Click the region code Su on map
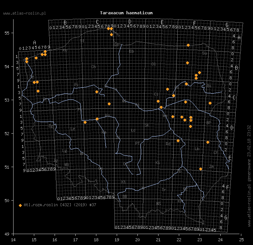Viewport: 253px width, 245px height. [204, 53]
